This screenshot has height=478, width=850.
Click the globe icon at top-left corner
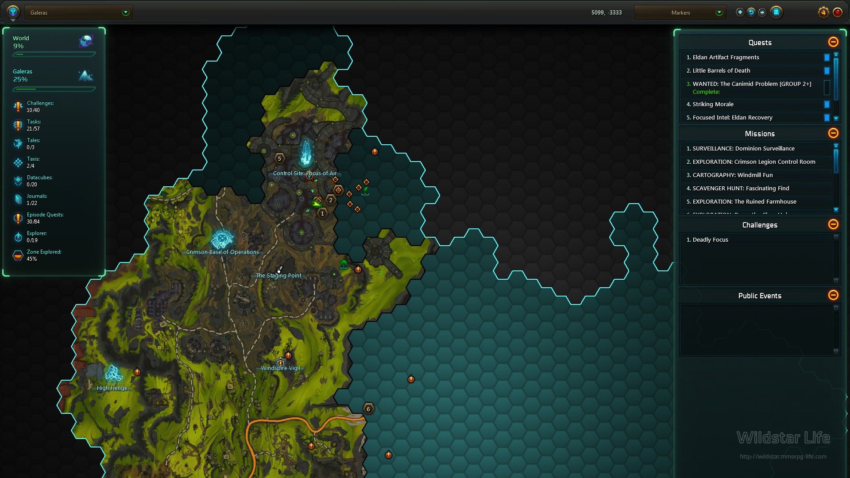tap(13, 12)
